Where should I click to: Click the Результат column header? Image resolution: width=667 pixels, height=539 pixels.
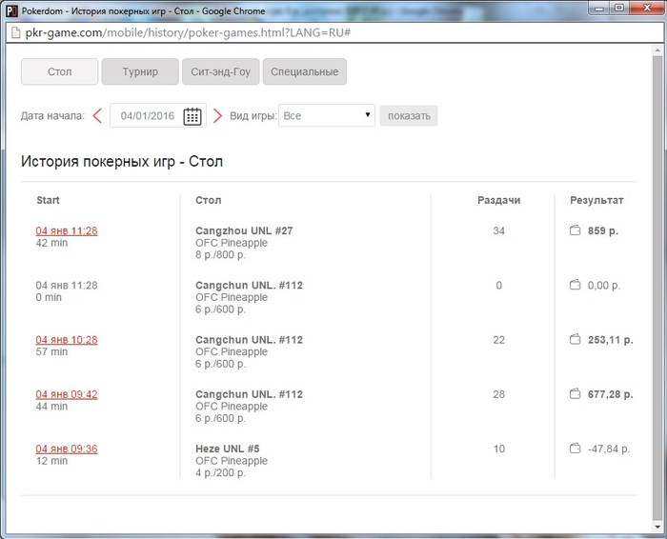click(596, 200)
